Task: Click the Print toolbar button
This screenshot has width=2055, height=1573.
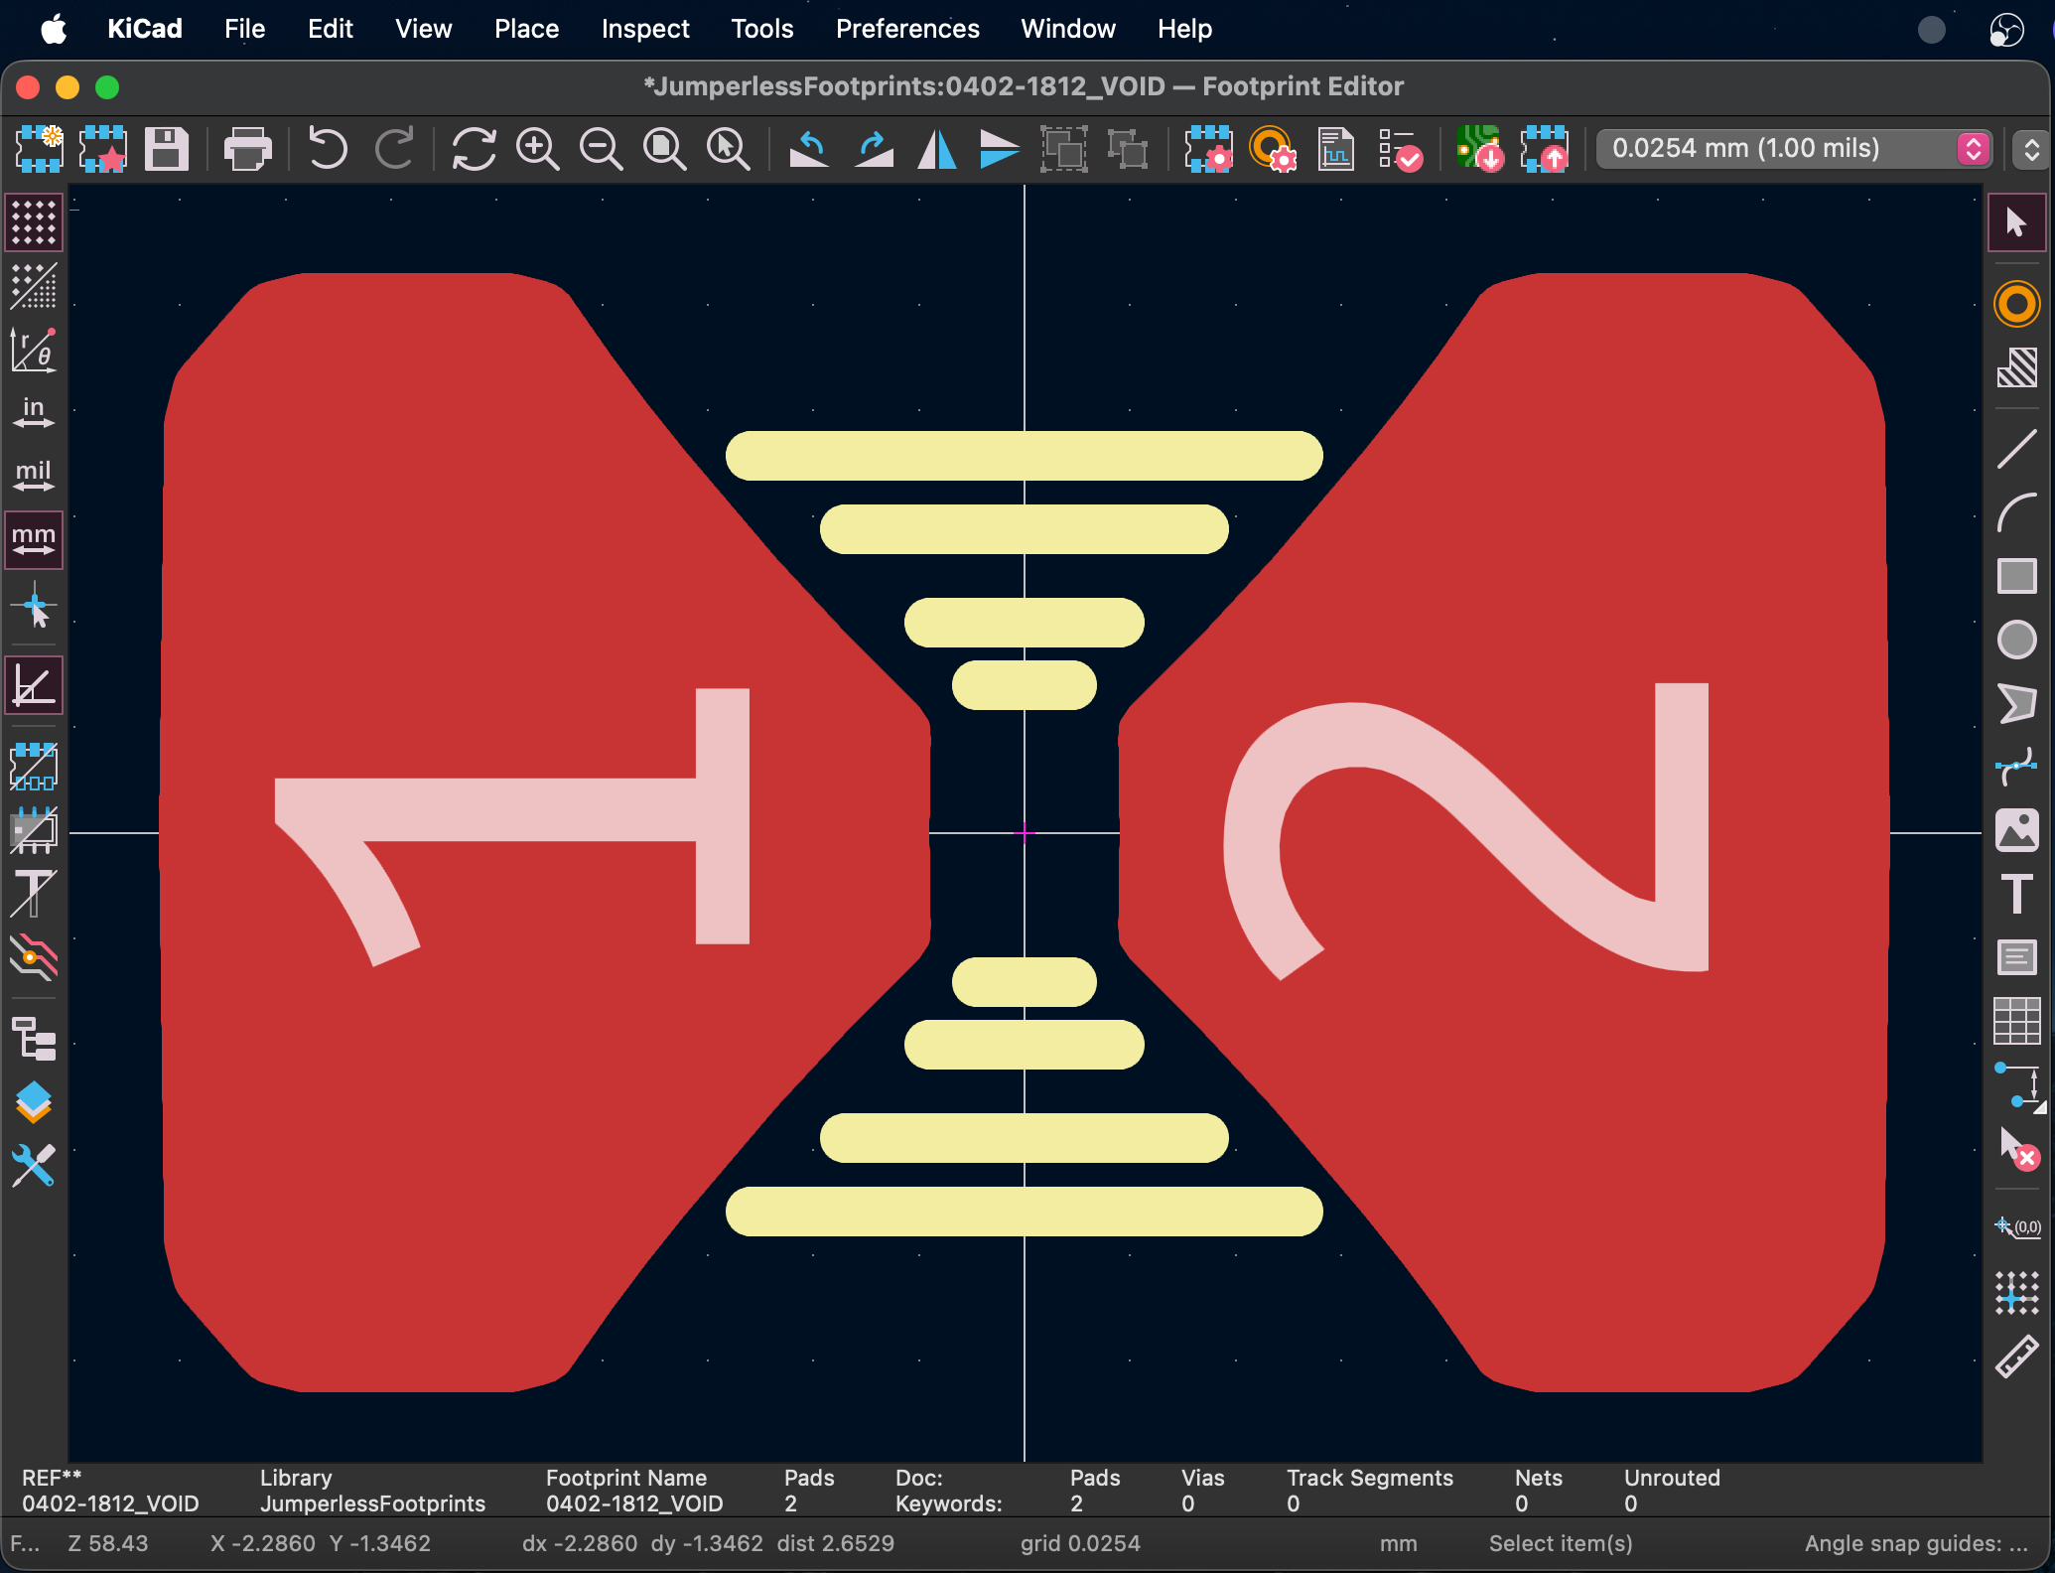Action: 247,149
